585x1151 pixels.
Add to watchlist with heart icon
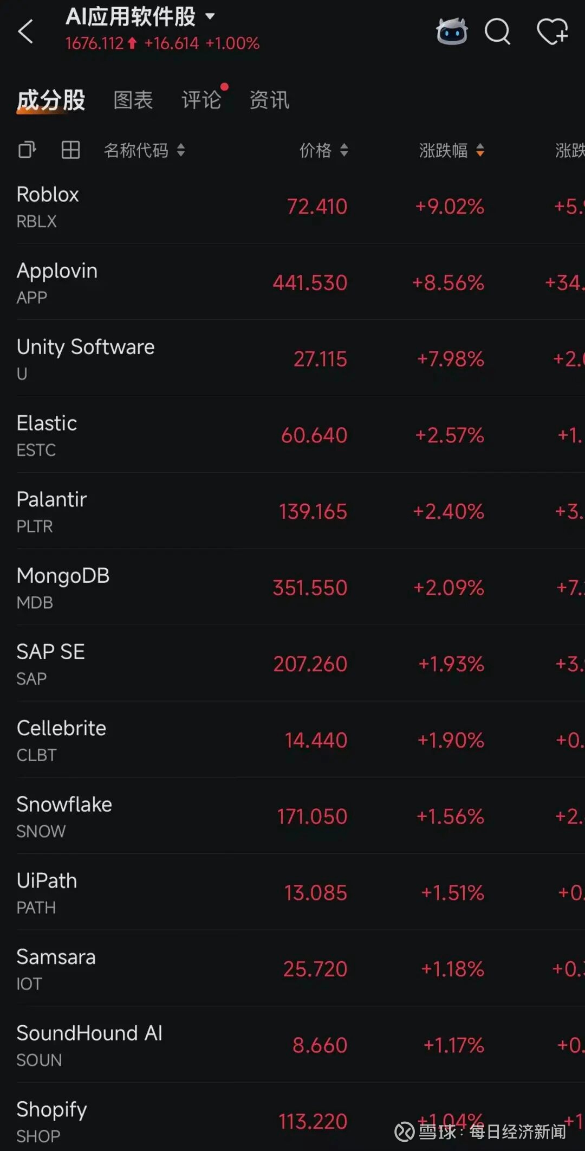(552, 31)
